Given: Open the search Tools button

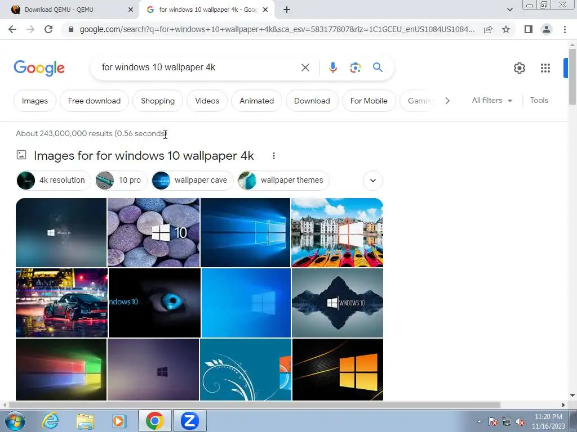Looking at the screenshot, I should click(539, 100).
